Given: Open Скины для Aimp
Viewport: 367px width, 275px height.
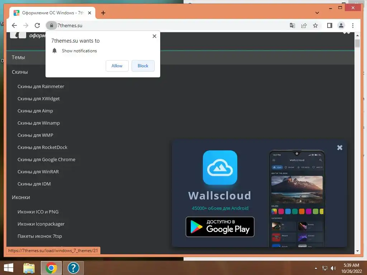Looking at the screenshot, I should click(35, 111).
